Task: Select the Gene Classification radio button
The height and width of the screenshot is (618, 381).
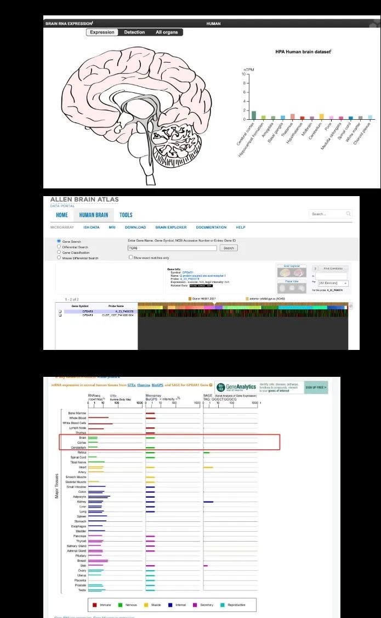Action: (x=59, y=252)
